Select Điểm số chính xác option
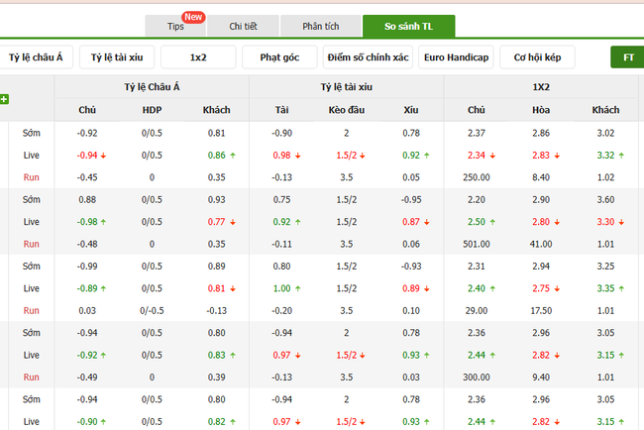 click(367, 57)
